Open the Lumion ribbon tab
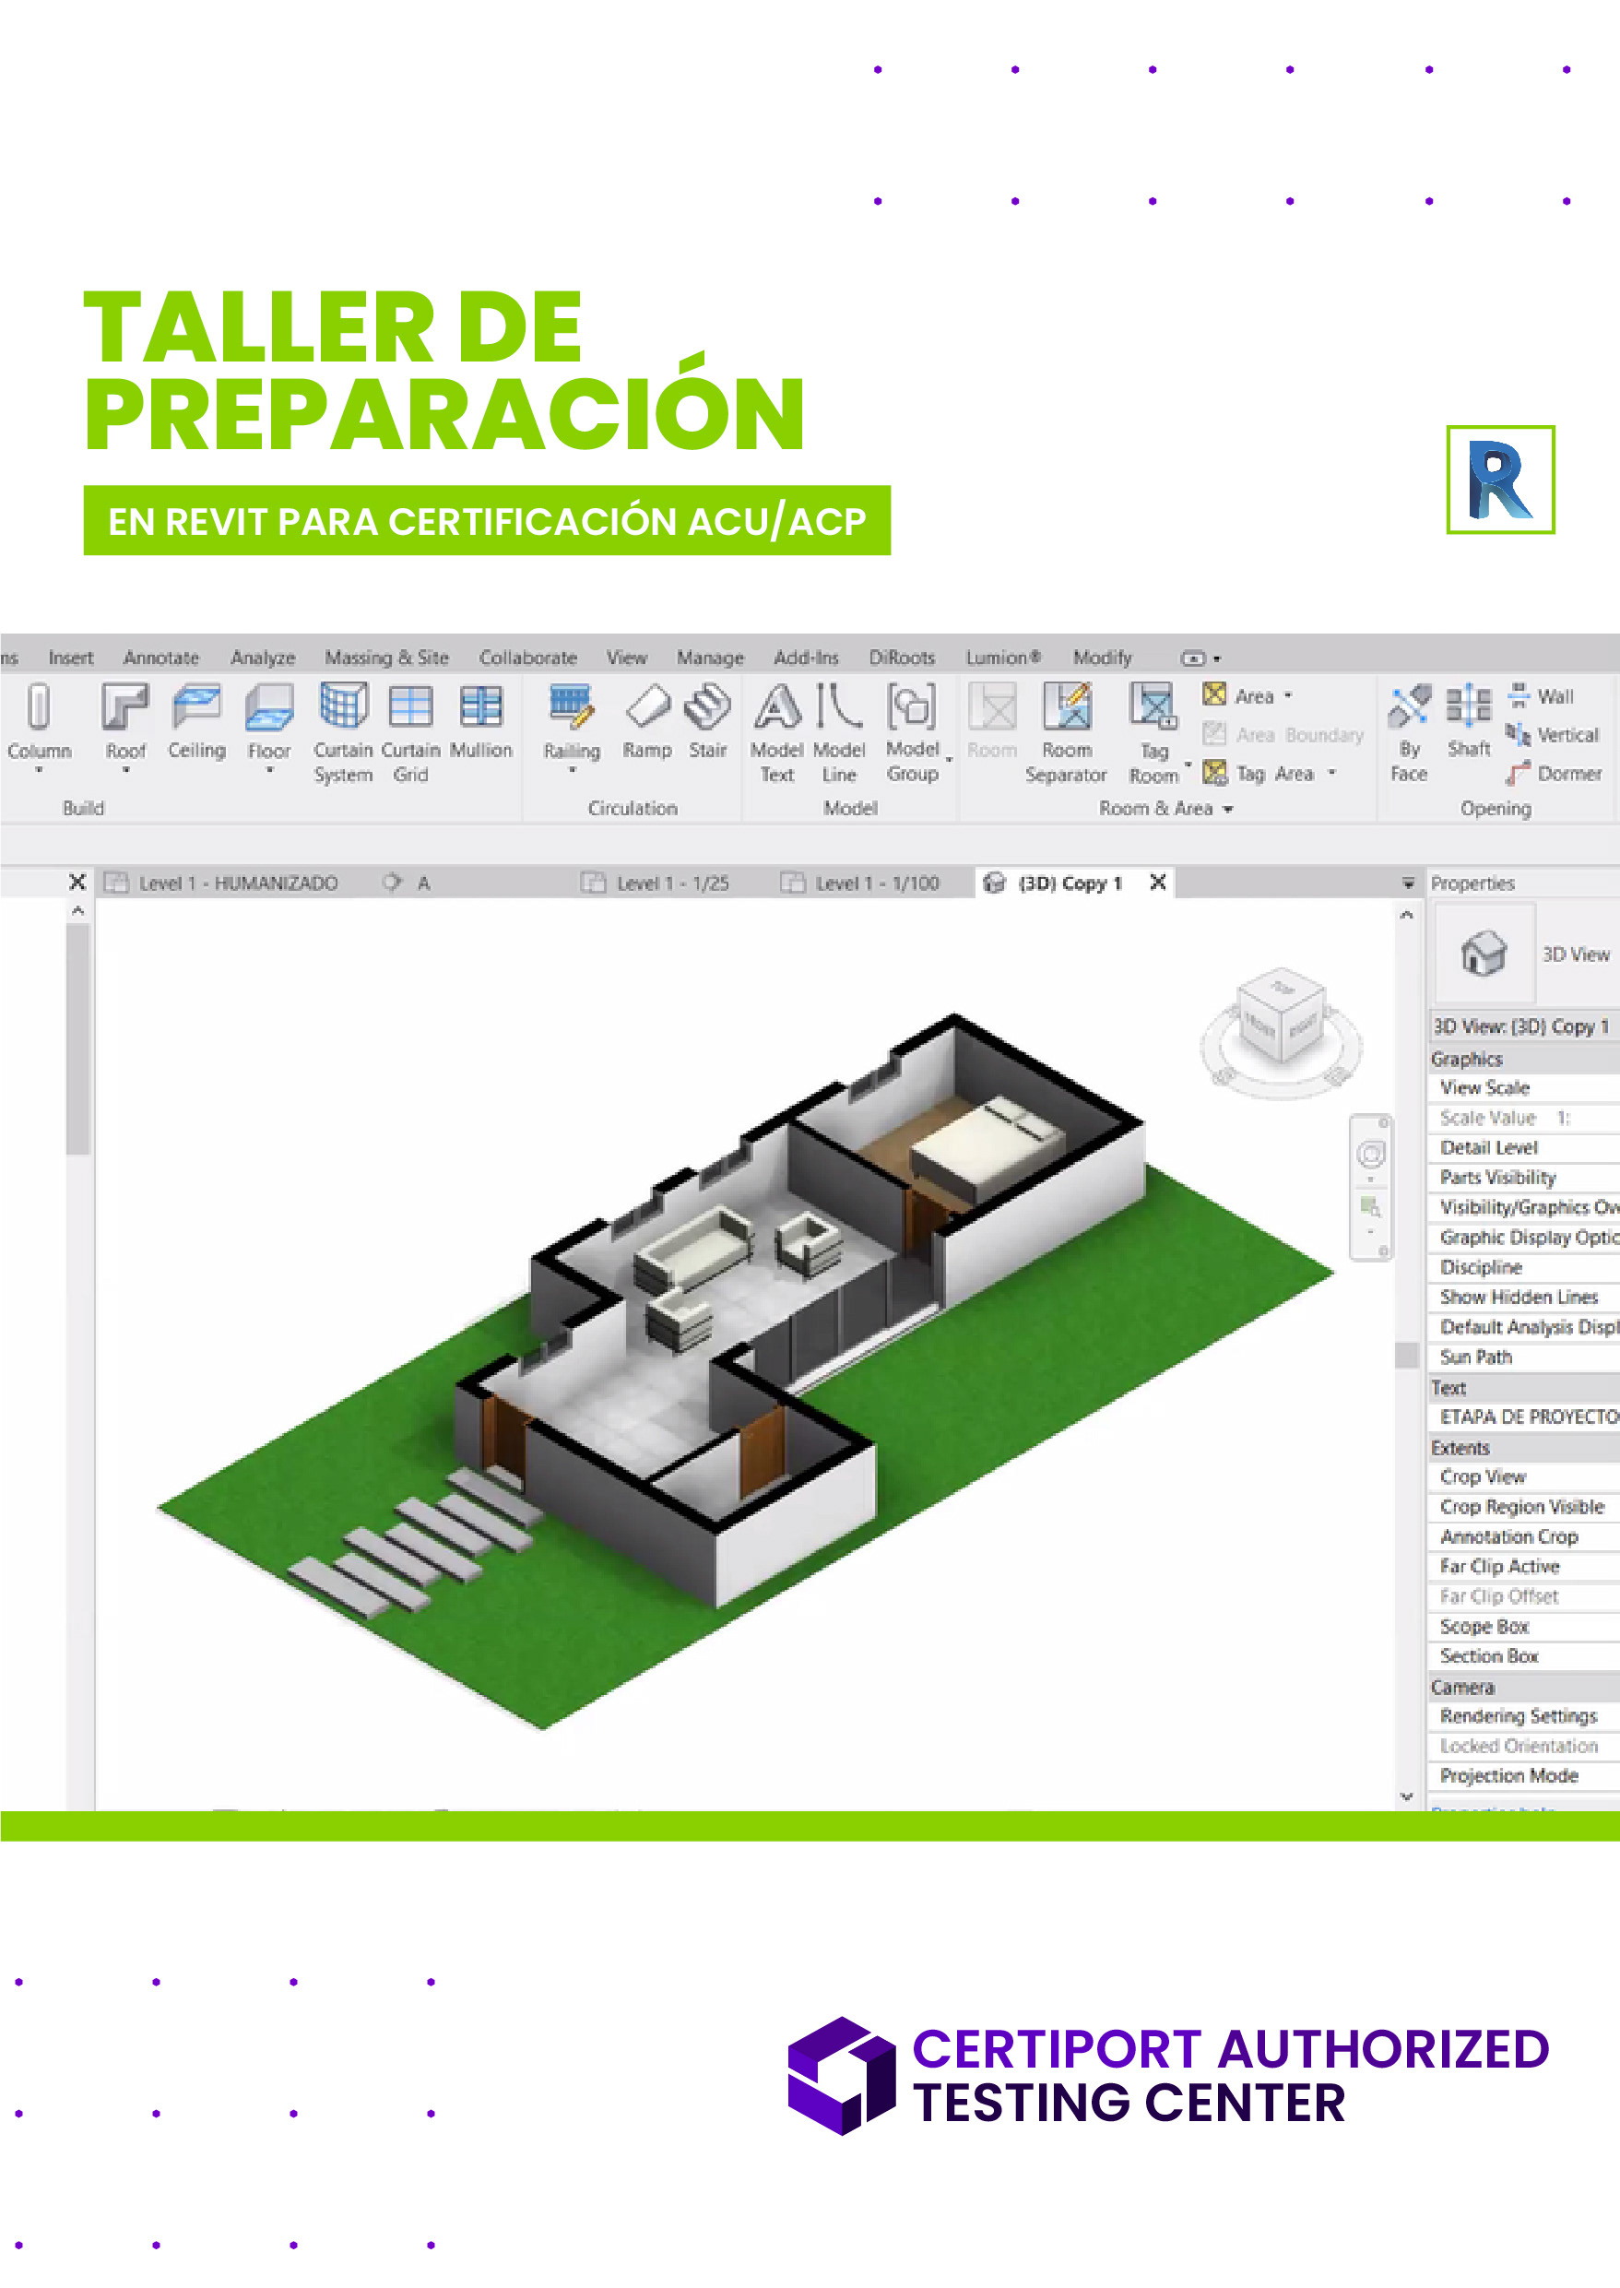 [1002, 658]
